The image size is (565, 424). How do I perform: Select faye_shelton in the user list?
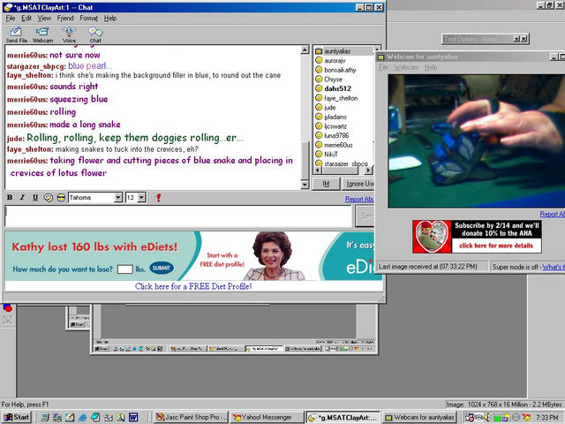[x=341, y=98]
